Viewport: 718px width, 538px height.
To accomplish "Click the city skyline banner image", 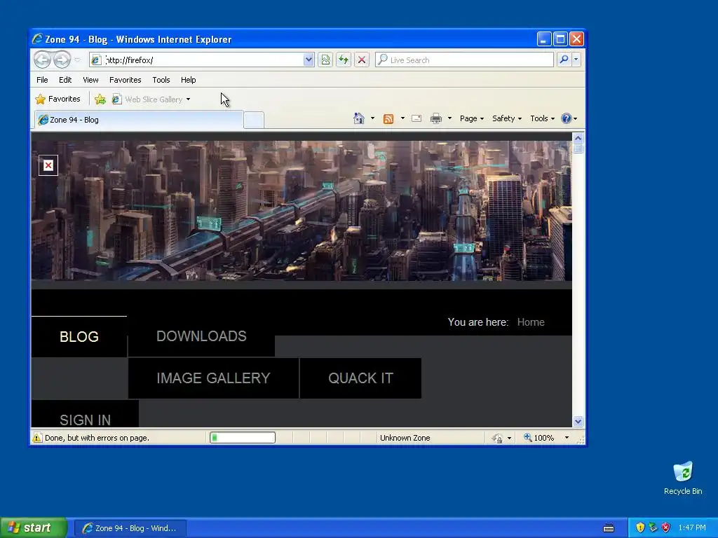I will tap(302, 210).
